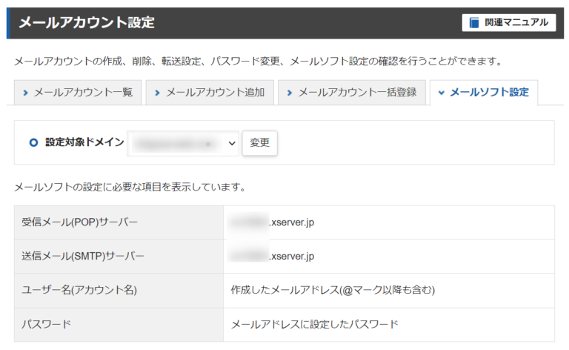The image size is (569, 350).
Task: Click the dropdown arrow in domain selector
Action: [231, 142]
